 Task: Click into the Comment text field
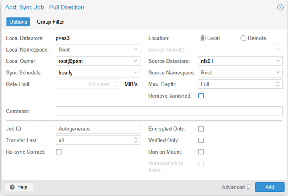point(169,111)
